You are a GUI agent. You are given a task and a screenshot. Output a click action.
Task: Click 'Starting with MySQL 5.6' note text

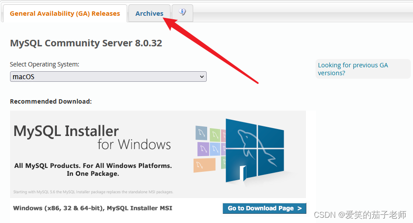(x=93, y=192)
